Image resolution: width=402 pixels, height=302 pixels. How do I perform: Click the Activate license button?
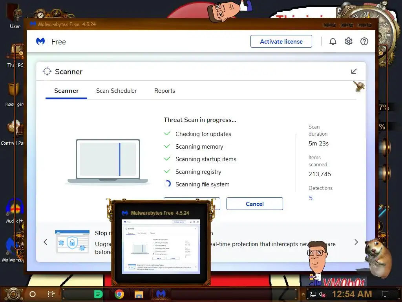tap(281, 41)
